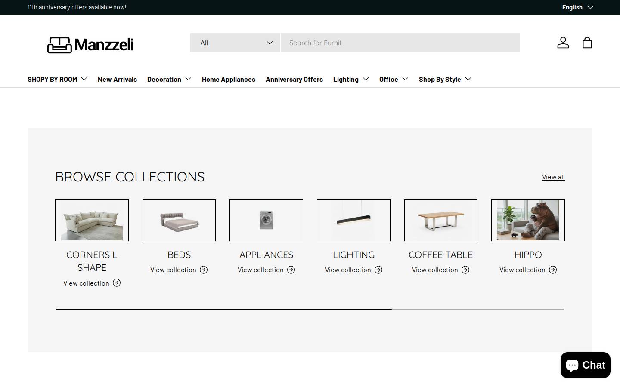
Task: Open the HIPPO collection title
Action: click(528, 255)
